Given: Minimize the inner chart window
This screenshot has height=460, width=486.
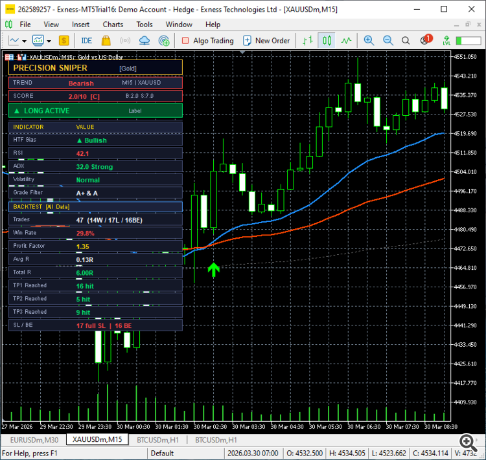Looking at the screenshot, I should [456, 25].
